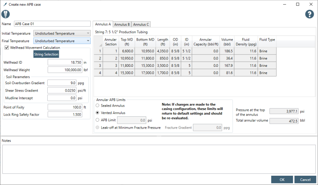This screenshot has height=185, width=318.
Task: Click Length cell 4,350.0
Action: pos(163,51)
